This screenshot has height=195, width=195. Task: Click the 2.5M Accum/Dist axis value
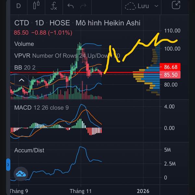170,164
